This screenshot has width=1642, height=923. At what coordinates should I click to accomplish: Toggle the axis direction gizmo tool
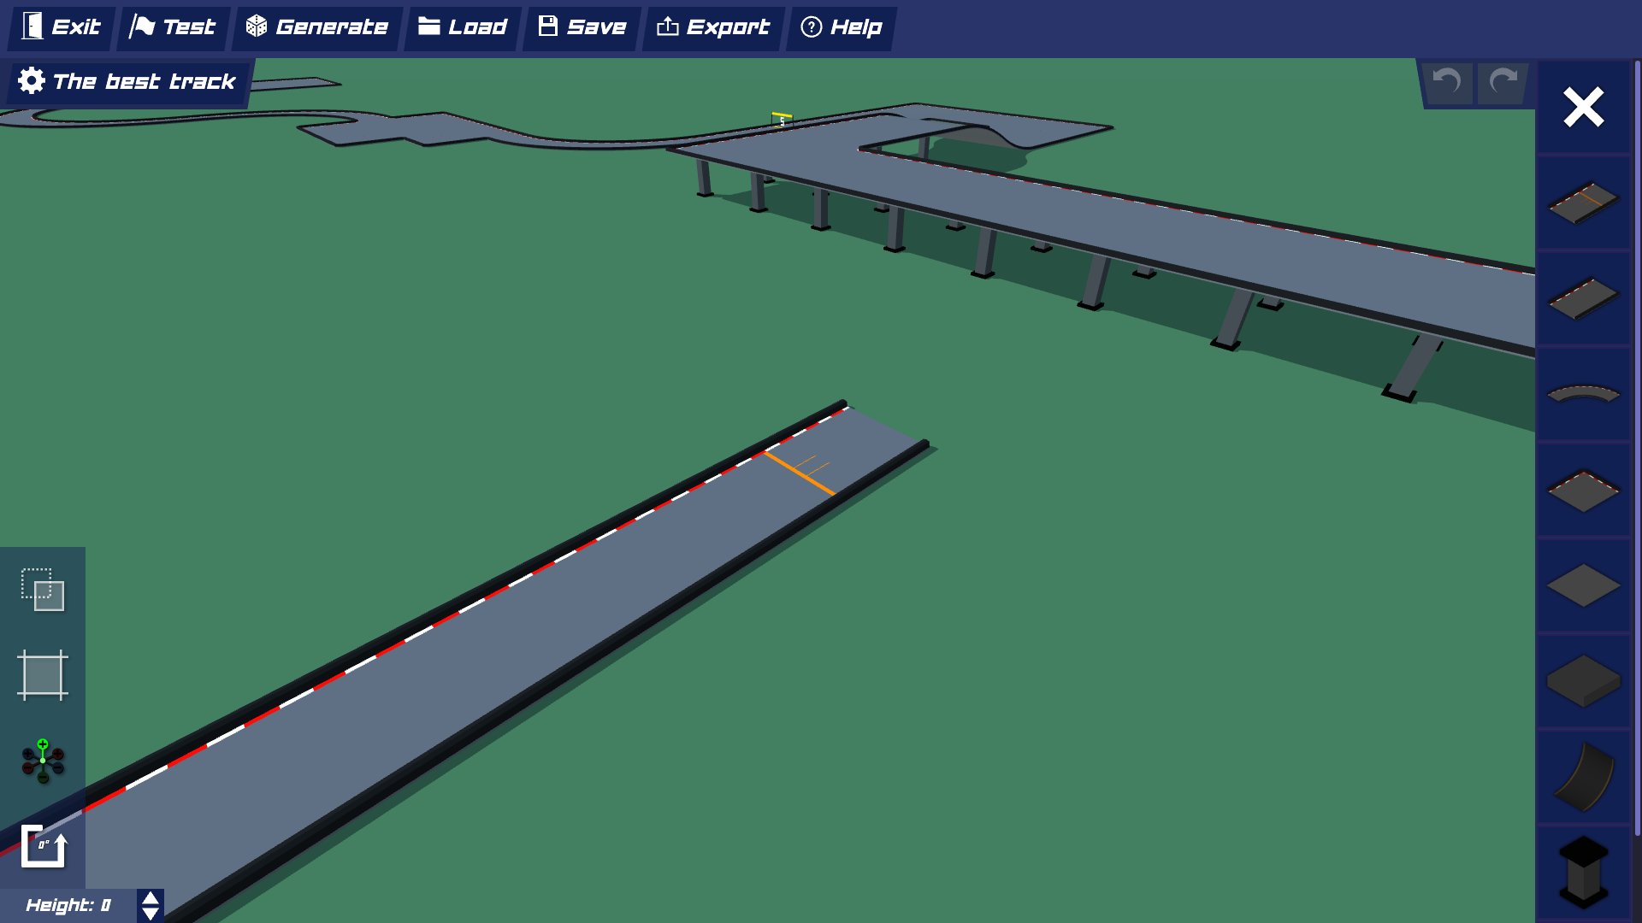tap(43, 761)
